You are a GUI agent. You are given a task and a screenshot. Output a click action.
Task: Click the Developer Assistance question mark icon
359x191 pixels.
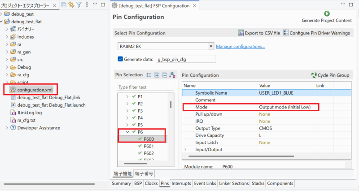[x=13, y=128]
